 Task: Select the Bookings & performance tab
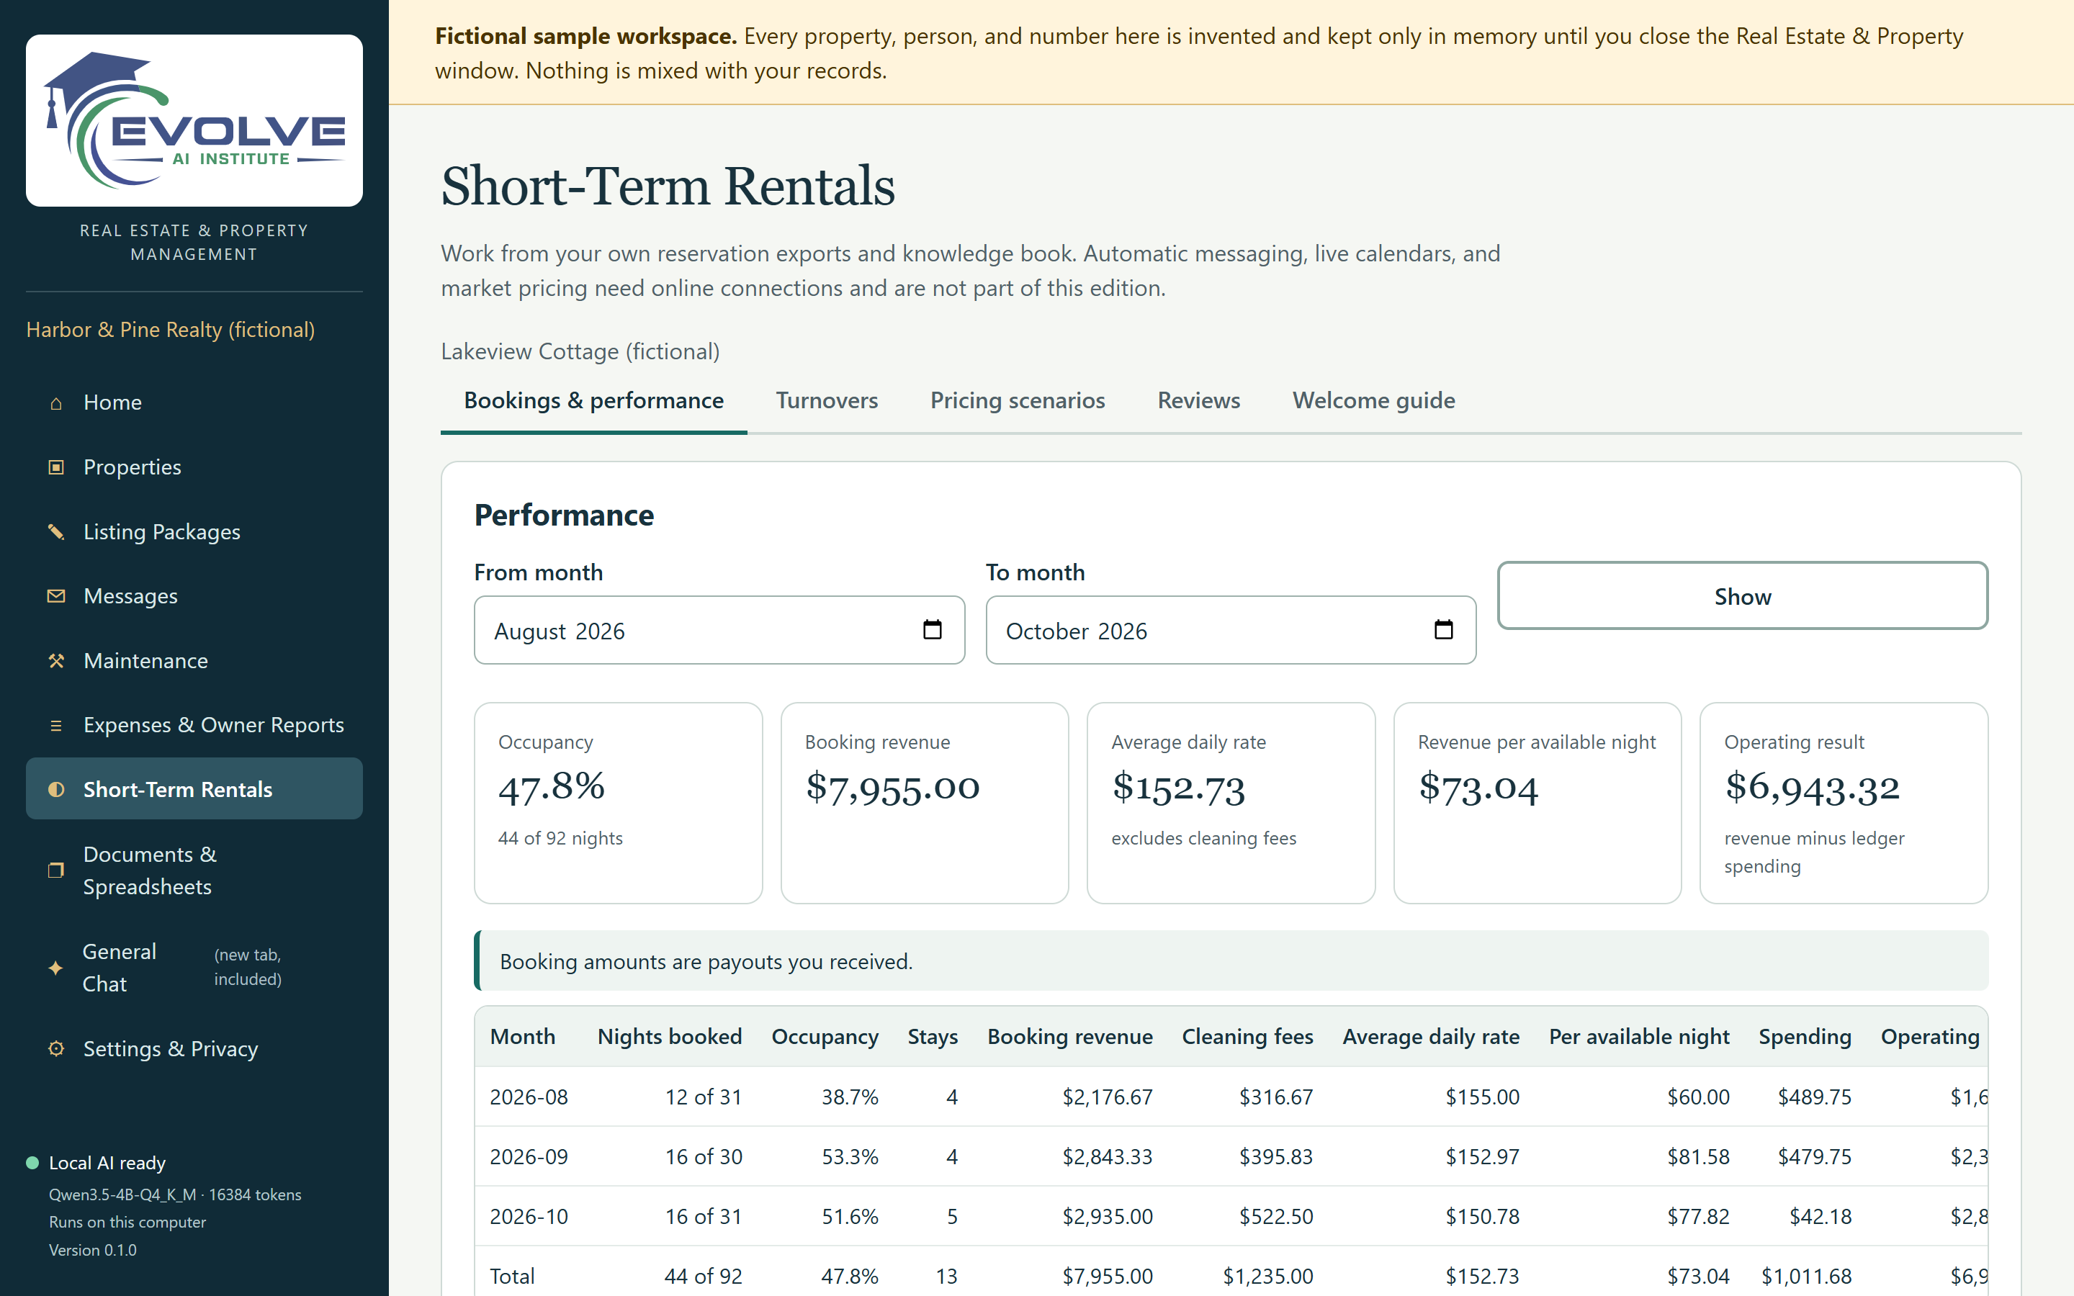[593, 400]
